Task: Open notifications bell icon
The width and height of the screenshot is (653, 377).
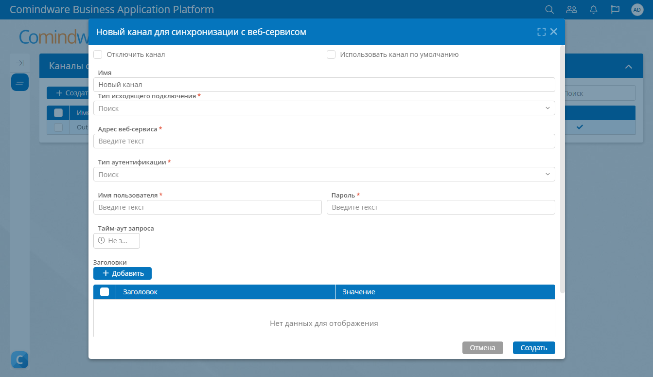Action: coord(593,10)
